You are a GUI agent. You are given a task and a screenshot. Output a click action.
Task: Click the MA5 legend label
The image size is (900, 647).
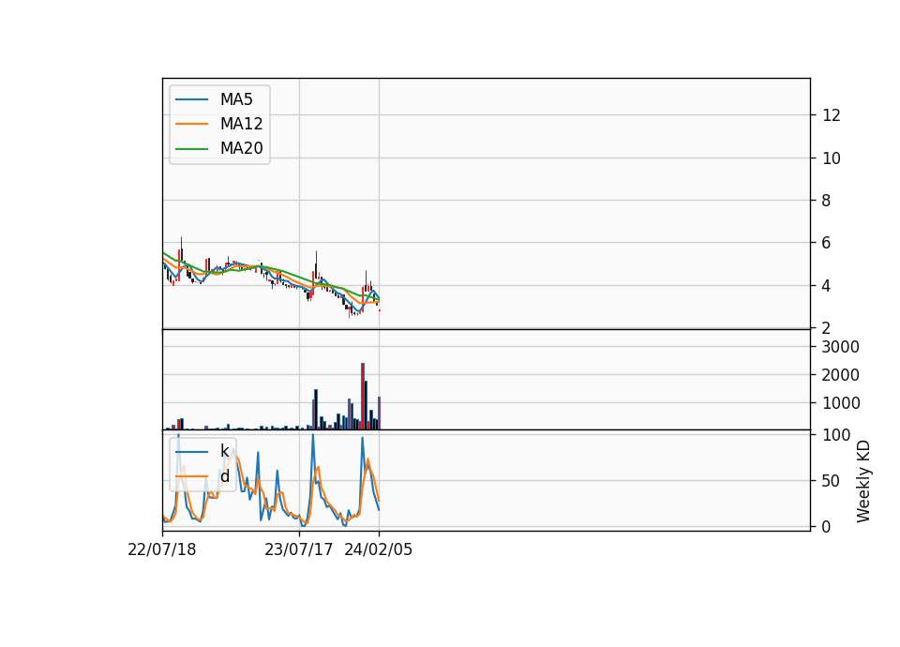pos(236,99)
